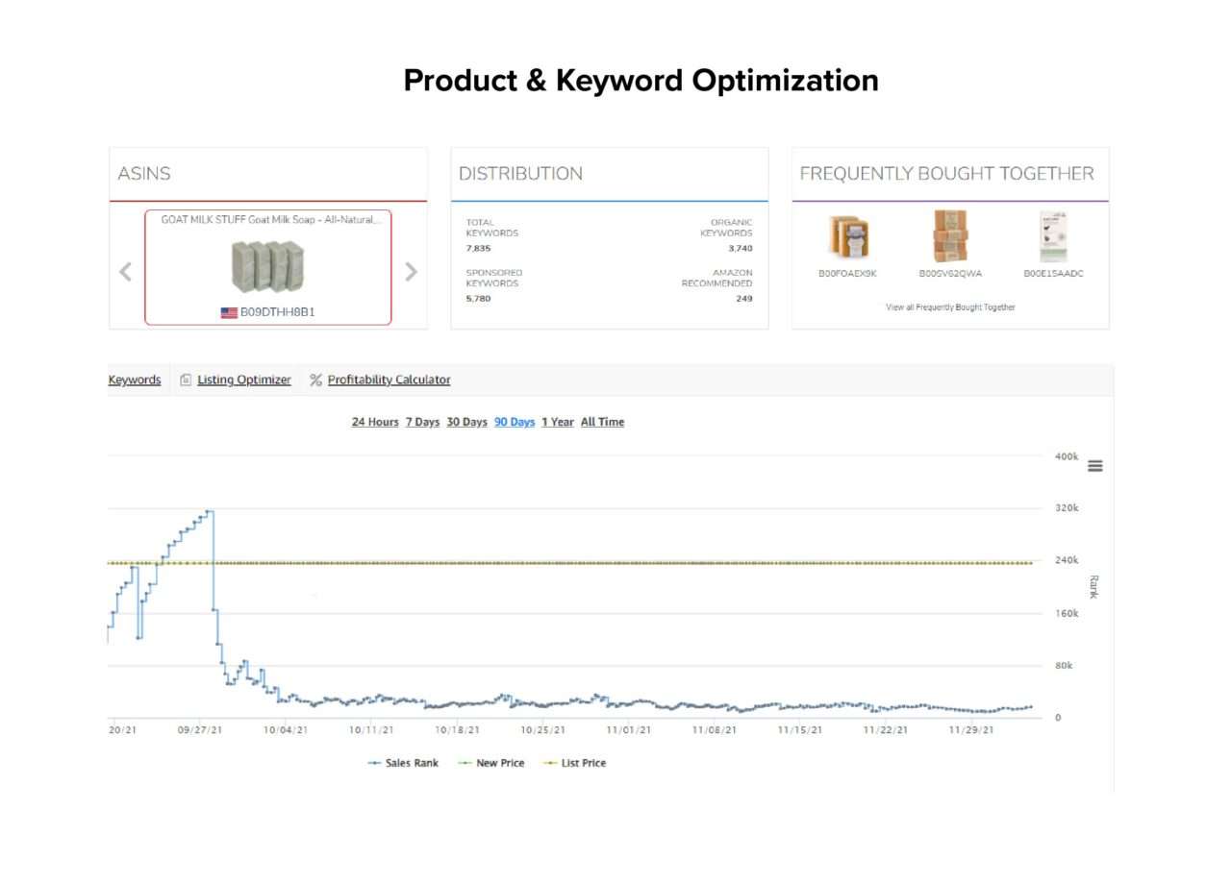Toggle List Price series in legend
The image size is (1231, 884).
(574, 763)
